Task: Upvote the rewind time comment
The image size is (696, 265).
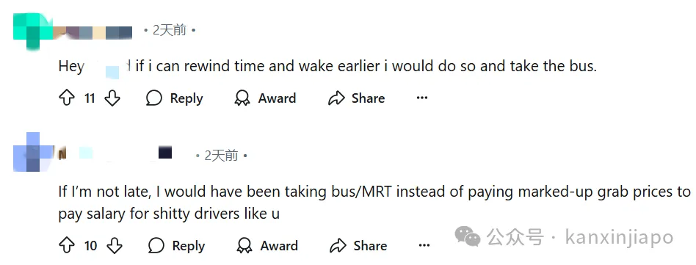Action: coord(67,98)
